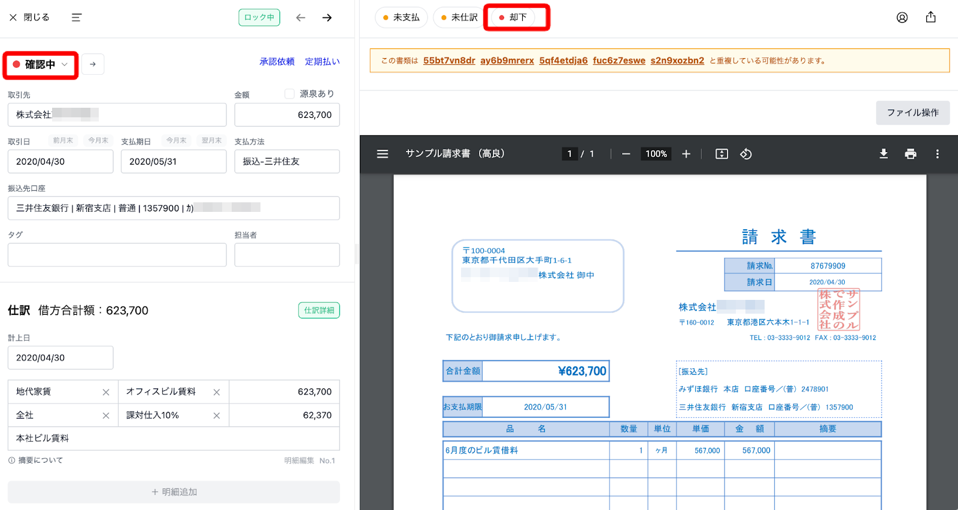
Task: Open the PDF viewer sidebar menu icon
Action: [x=383, y=154]
